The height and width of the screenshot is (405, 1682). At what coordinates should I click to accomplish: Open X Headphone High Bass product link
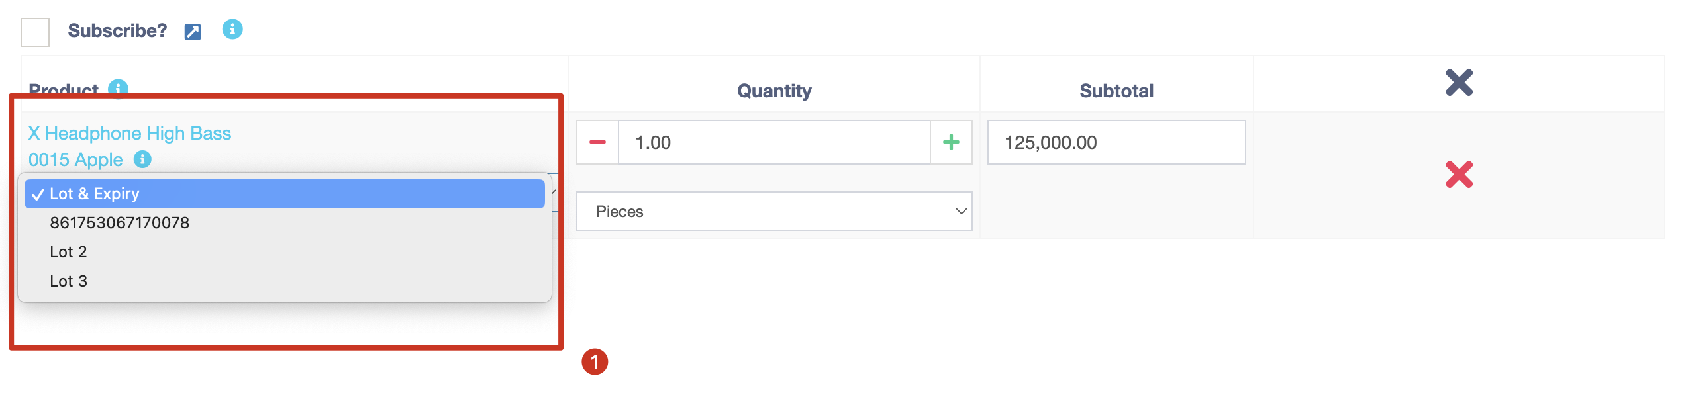(x=130, y=134)
